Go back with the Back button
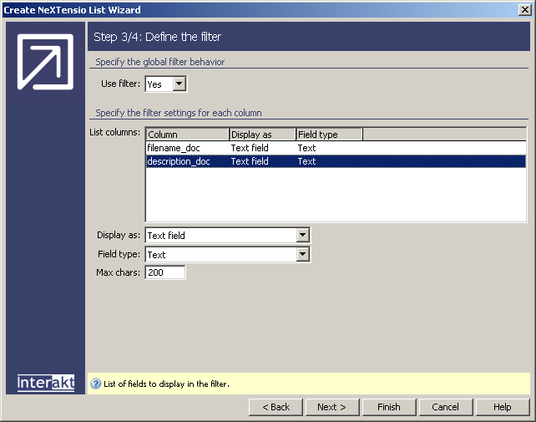536x422 pixels. [276, 407]
